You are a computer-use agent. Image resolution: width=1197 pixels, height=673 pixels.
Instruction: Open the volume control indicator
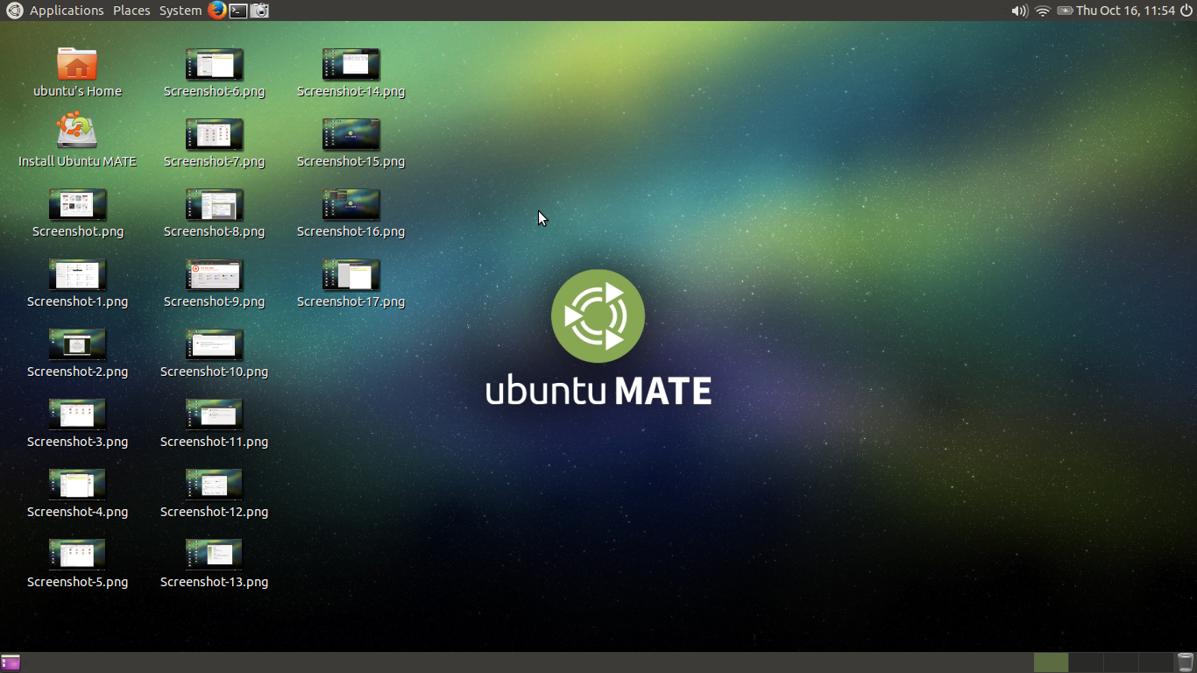coord(1019,11)
